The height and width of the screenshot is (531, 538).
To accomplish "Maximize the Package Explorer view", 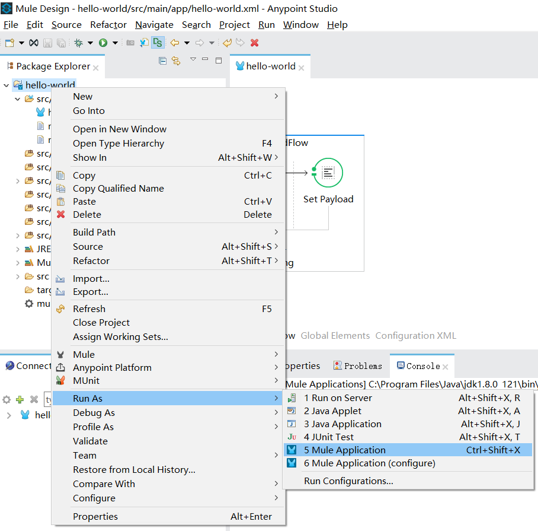I will click(x=219, y=61).
